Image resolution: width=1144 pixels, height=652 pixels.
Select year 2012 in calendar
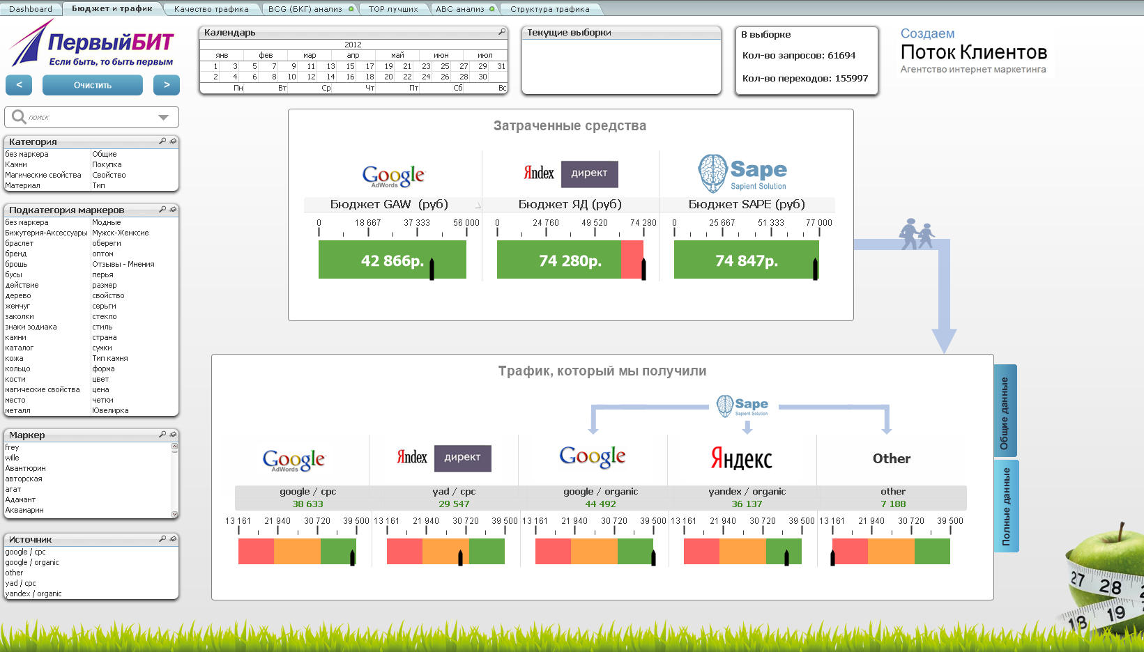pos(353,45)
